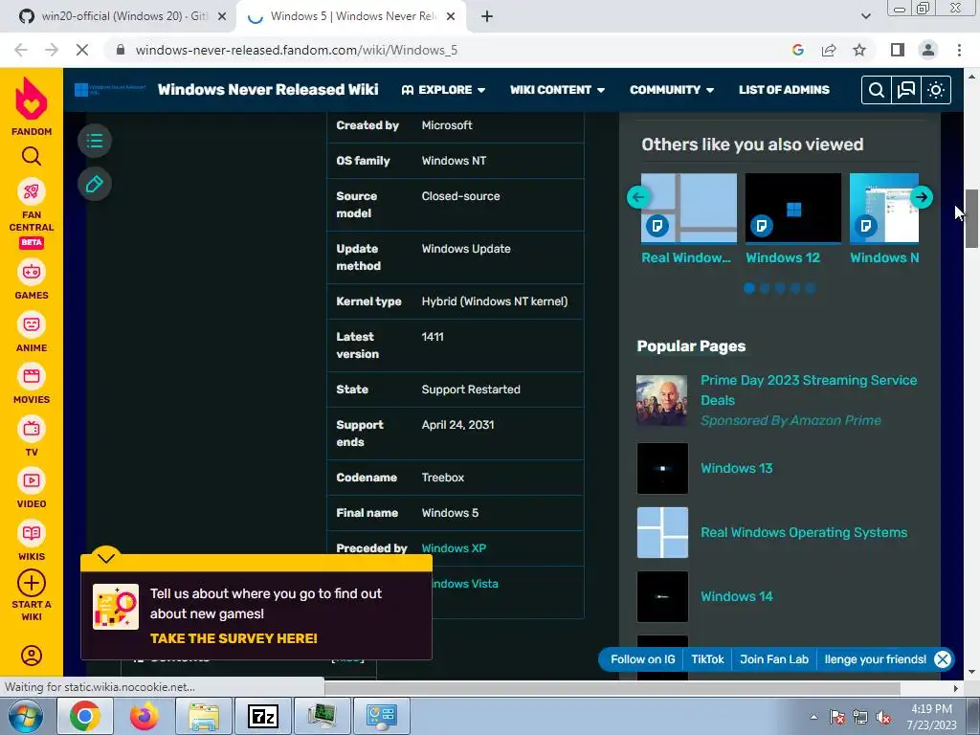Open the Games controller icon
Image resolution: width=980 pixels, height=735 pixels.
tap(32, 272)
